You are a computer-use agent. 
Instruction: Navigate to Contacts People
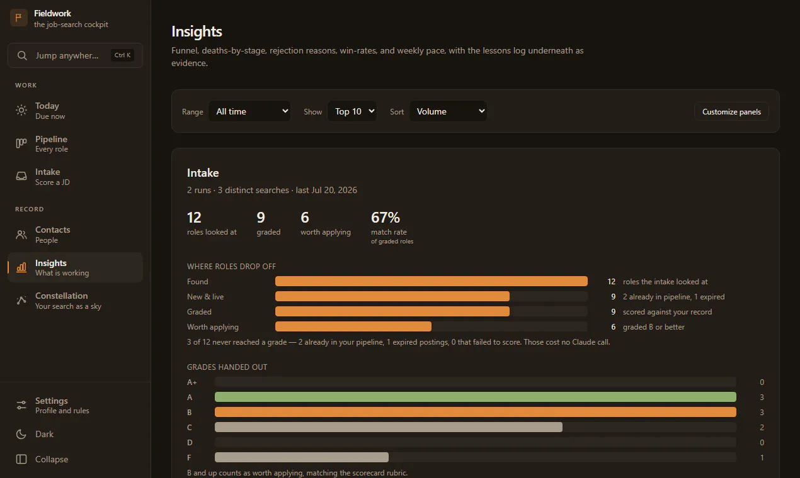[75, 235]
